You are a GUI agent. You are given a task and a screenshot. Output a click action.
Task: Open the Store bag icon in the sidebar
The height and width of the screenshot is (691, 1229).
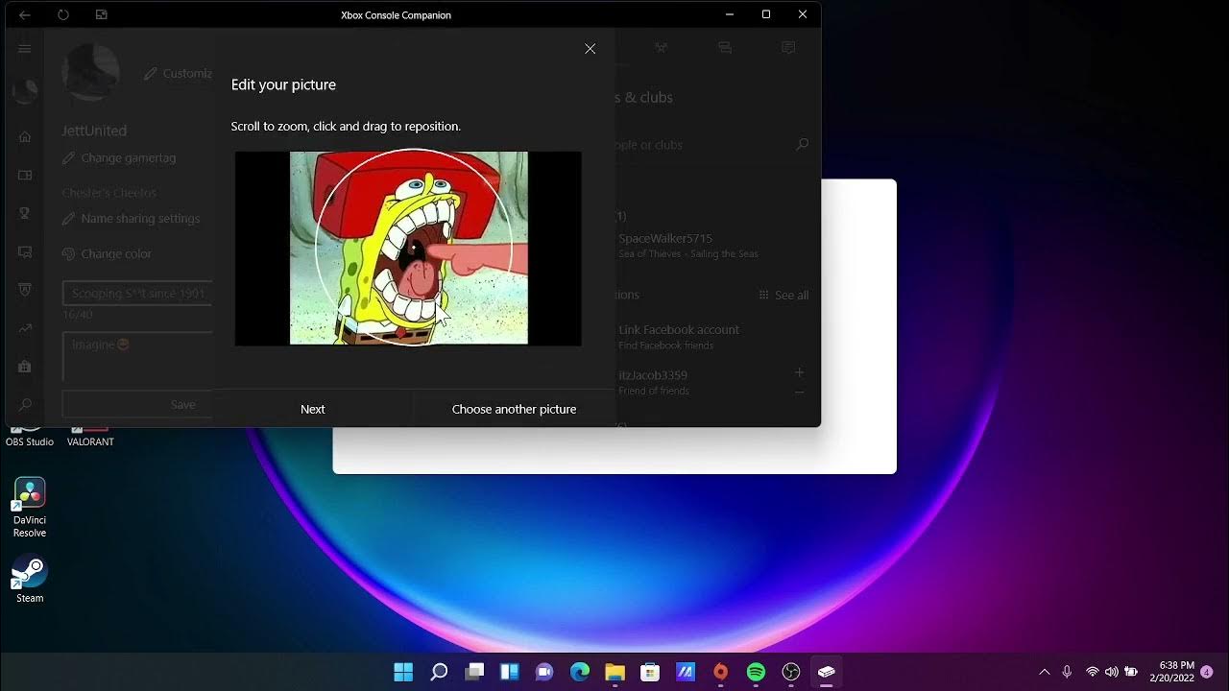[x=25, y=367]
